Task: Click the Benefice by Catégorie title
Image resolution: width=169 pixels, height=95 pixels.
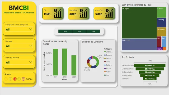Action: (93, 42)
